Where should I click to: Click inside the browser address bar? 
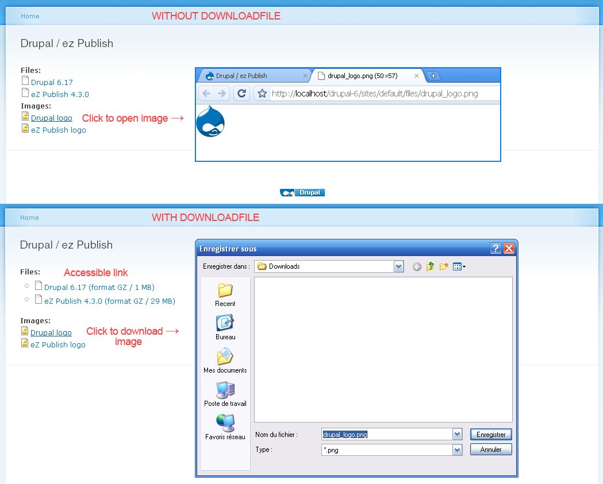[x=374, y=93]
